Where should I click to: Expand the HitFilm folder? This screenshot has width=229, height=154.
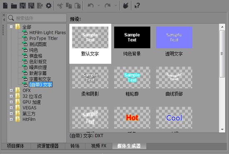[11, 119]
